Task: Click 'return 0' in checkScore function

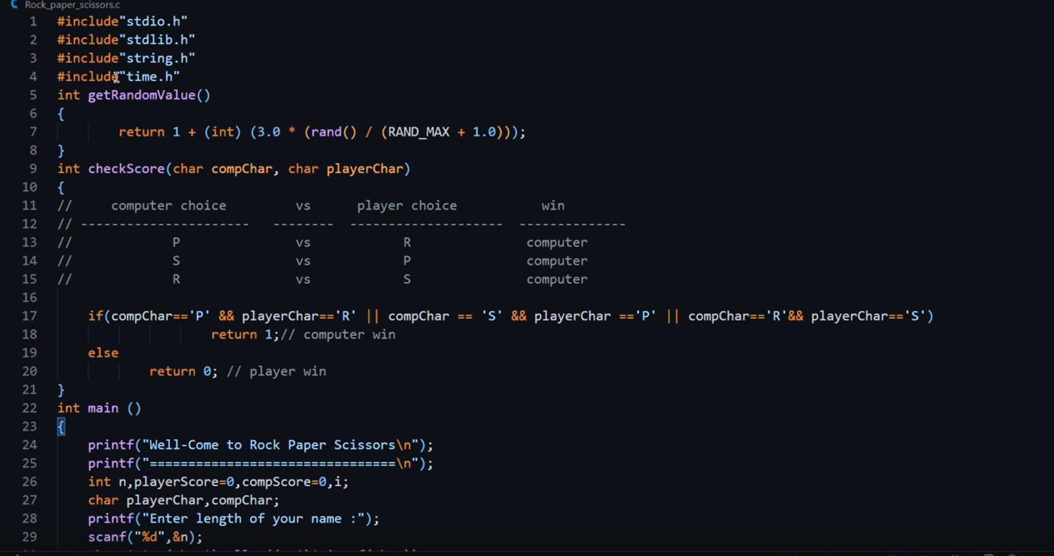Action: tap(183, 372)
